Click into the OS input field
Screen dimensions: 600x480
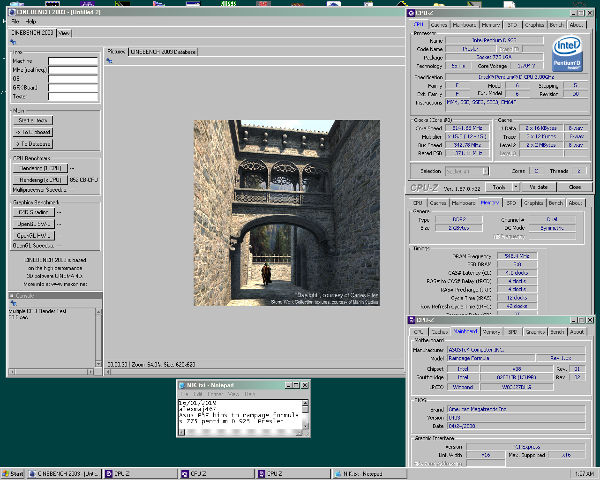tap(73, 79)
